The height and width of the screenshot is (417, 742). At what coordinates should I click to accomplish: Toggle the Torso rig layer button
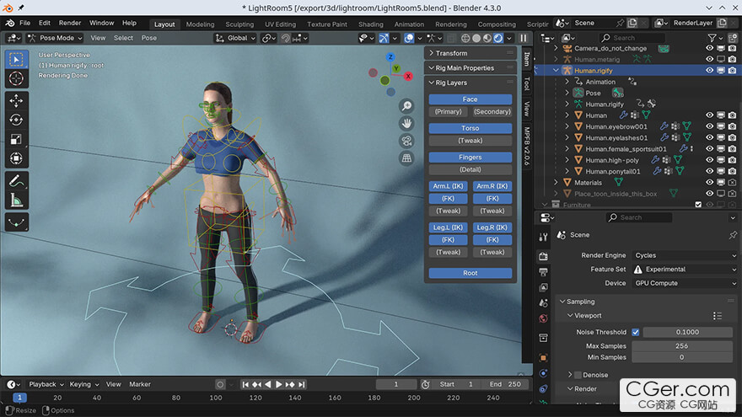(470, 128)
